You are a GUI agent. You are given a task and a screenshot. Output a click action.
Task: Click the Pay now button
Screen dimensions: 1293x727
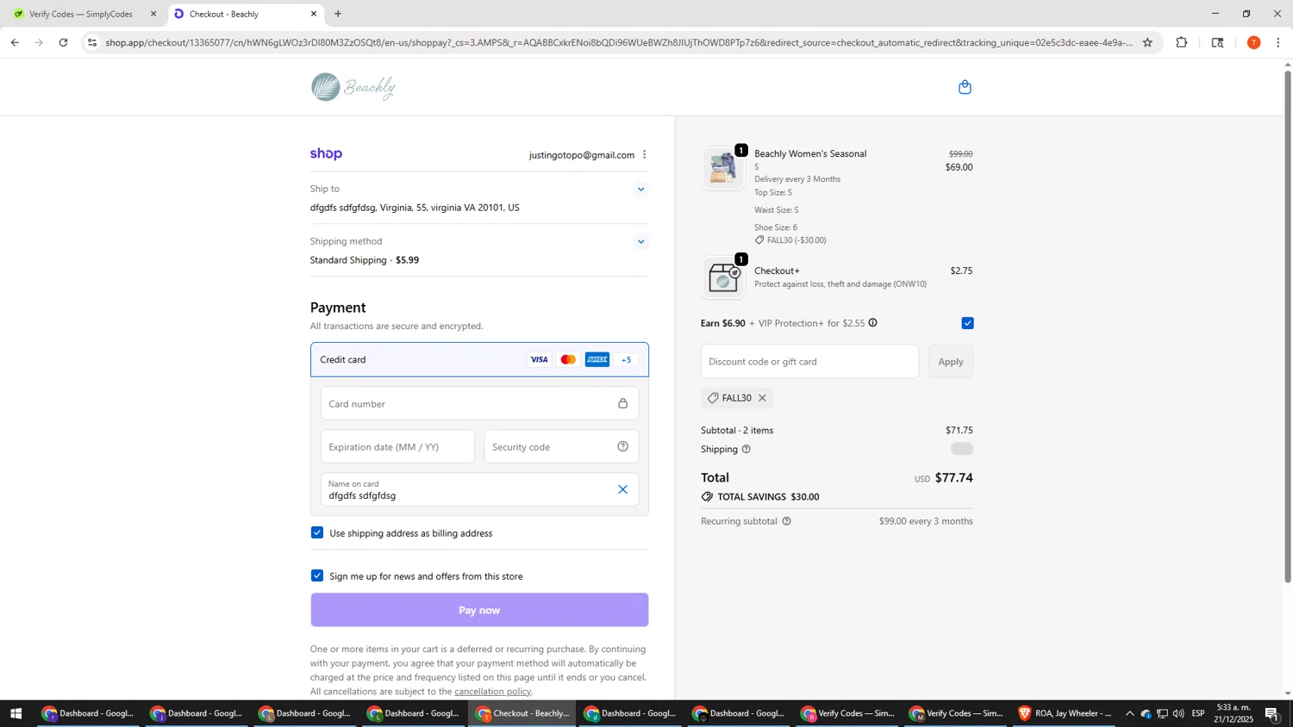coord(479,610)
